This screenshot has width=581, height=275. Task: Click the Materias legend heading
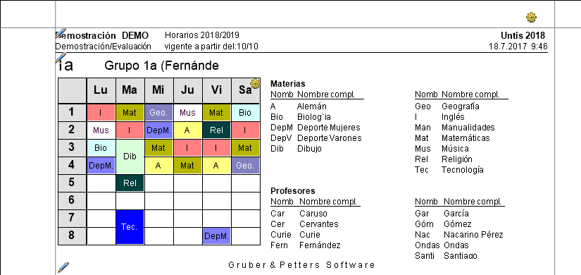287,83
